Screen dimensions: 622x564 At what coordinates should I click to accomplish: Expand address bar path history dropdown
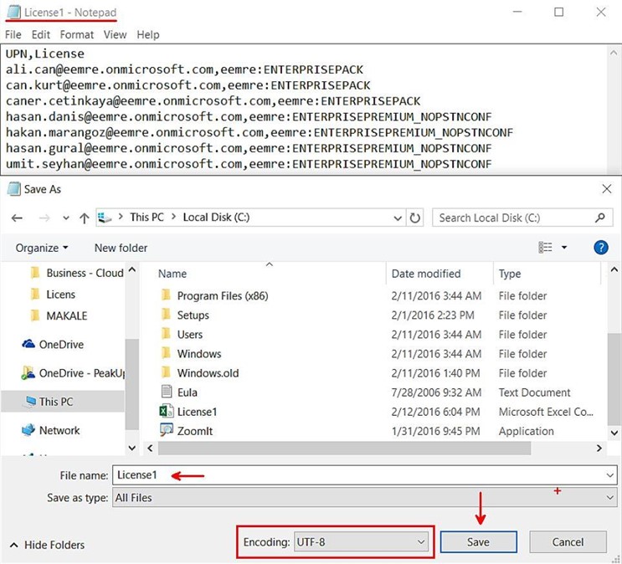click(398, 218)
